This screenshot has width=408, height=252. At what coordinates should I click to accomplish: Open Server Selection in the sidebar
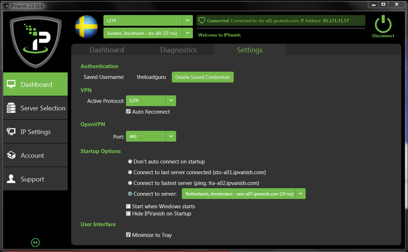point(35,108)
